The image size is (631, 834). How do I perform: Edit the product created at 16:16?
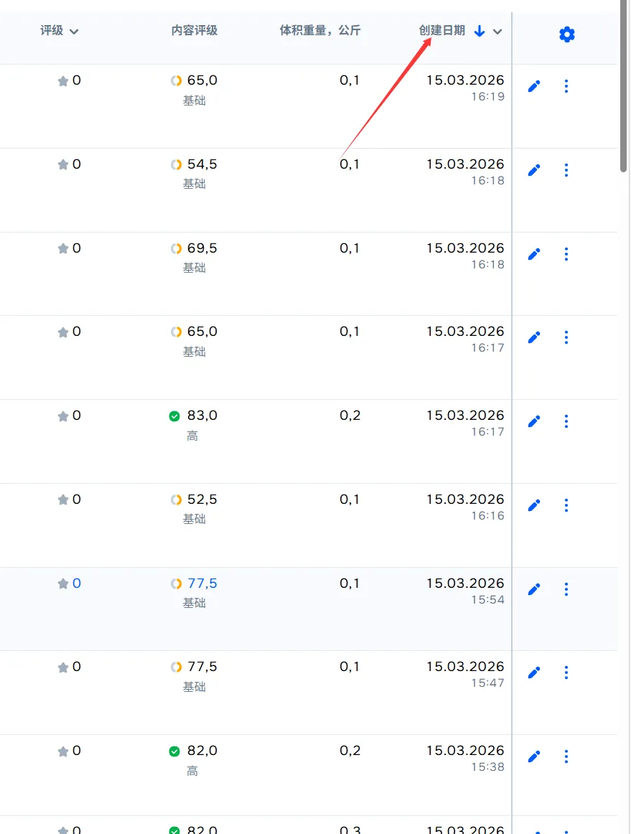[533, 505]
